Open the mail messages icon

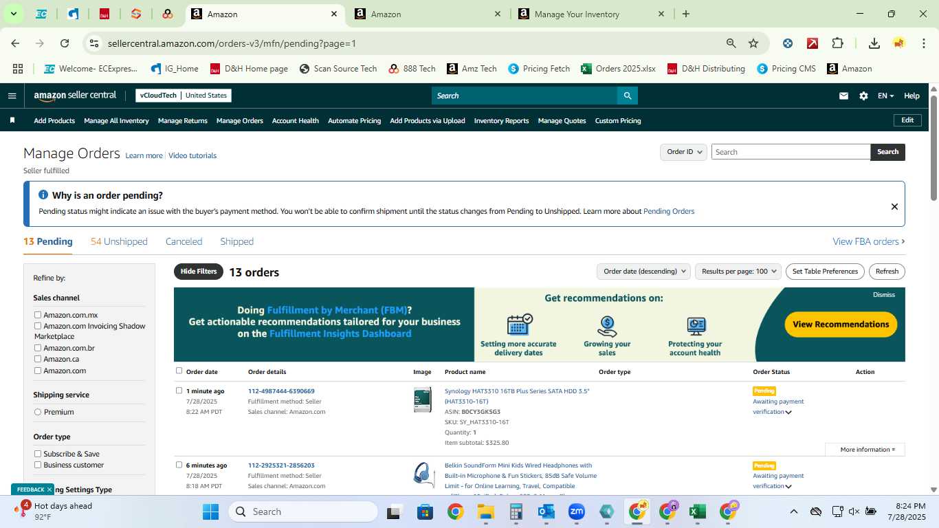(x=843, y=96)
